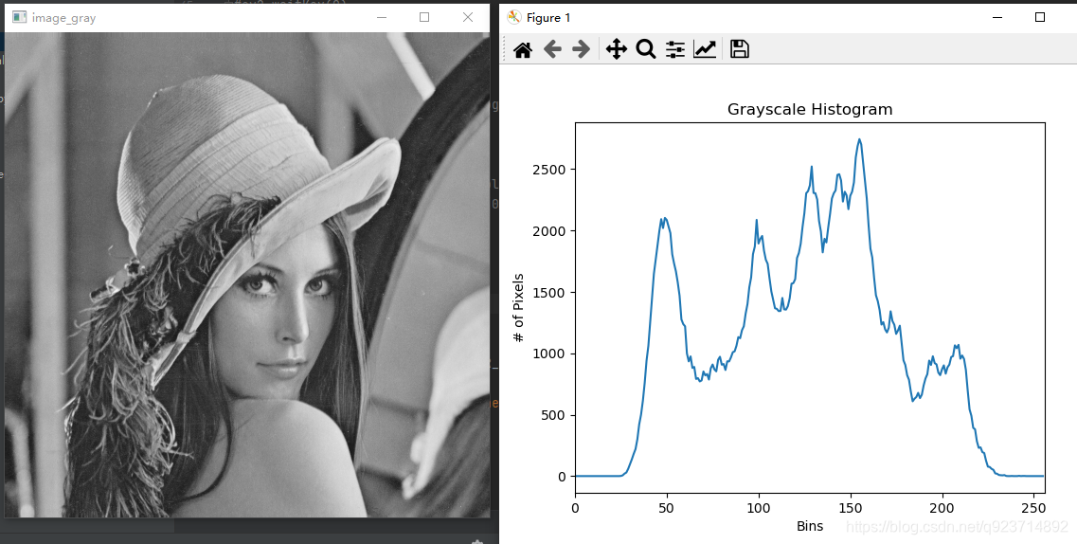Viewport: 1077px width, 544px height.
Task: Click the Figure 1 title bar text
Action: click(x=548, y=18)
